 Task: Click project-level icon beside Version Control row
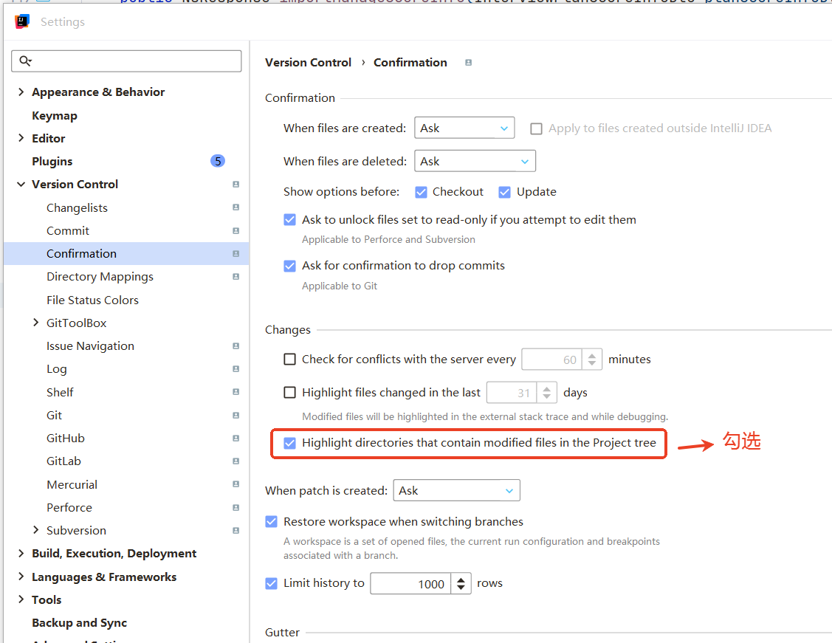click(236, 184)
